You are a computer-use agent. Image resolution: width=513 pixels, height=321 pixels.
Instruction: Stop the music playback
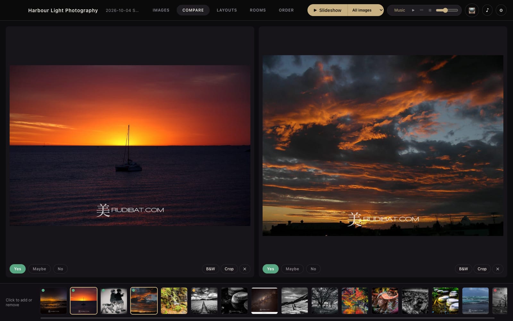(x=430, y=10)
